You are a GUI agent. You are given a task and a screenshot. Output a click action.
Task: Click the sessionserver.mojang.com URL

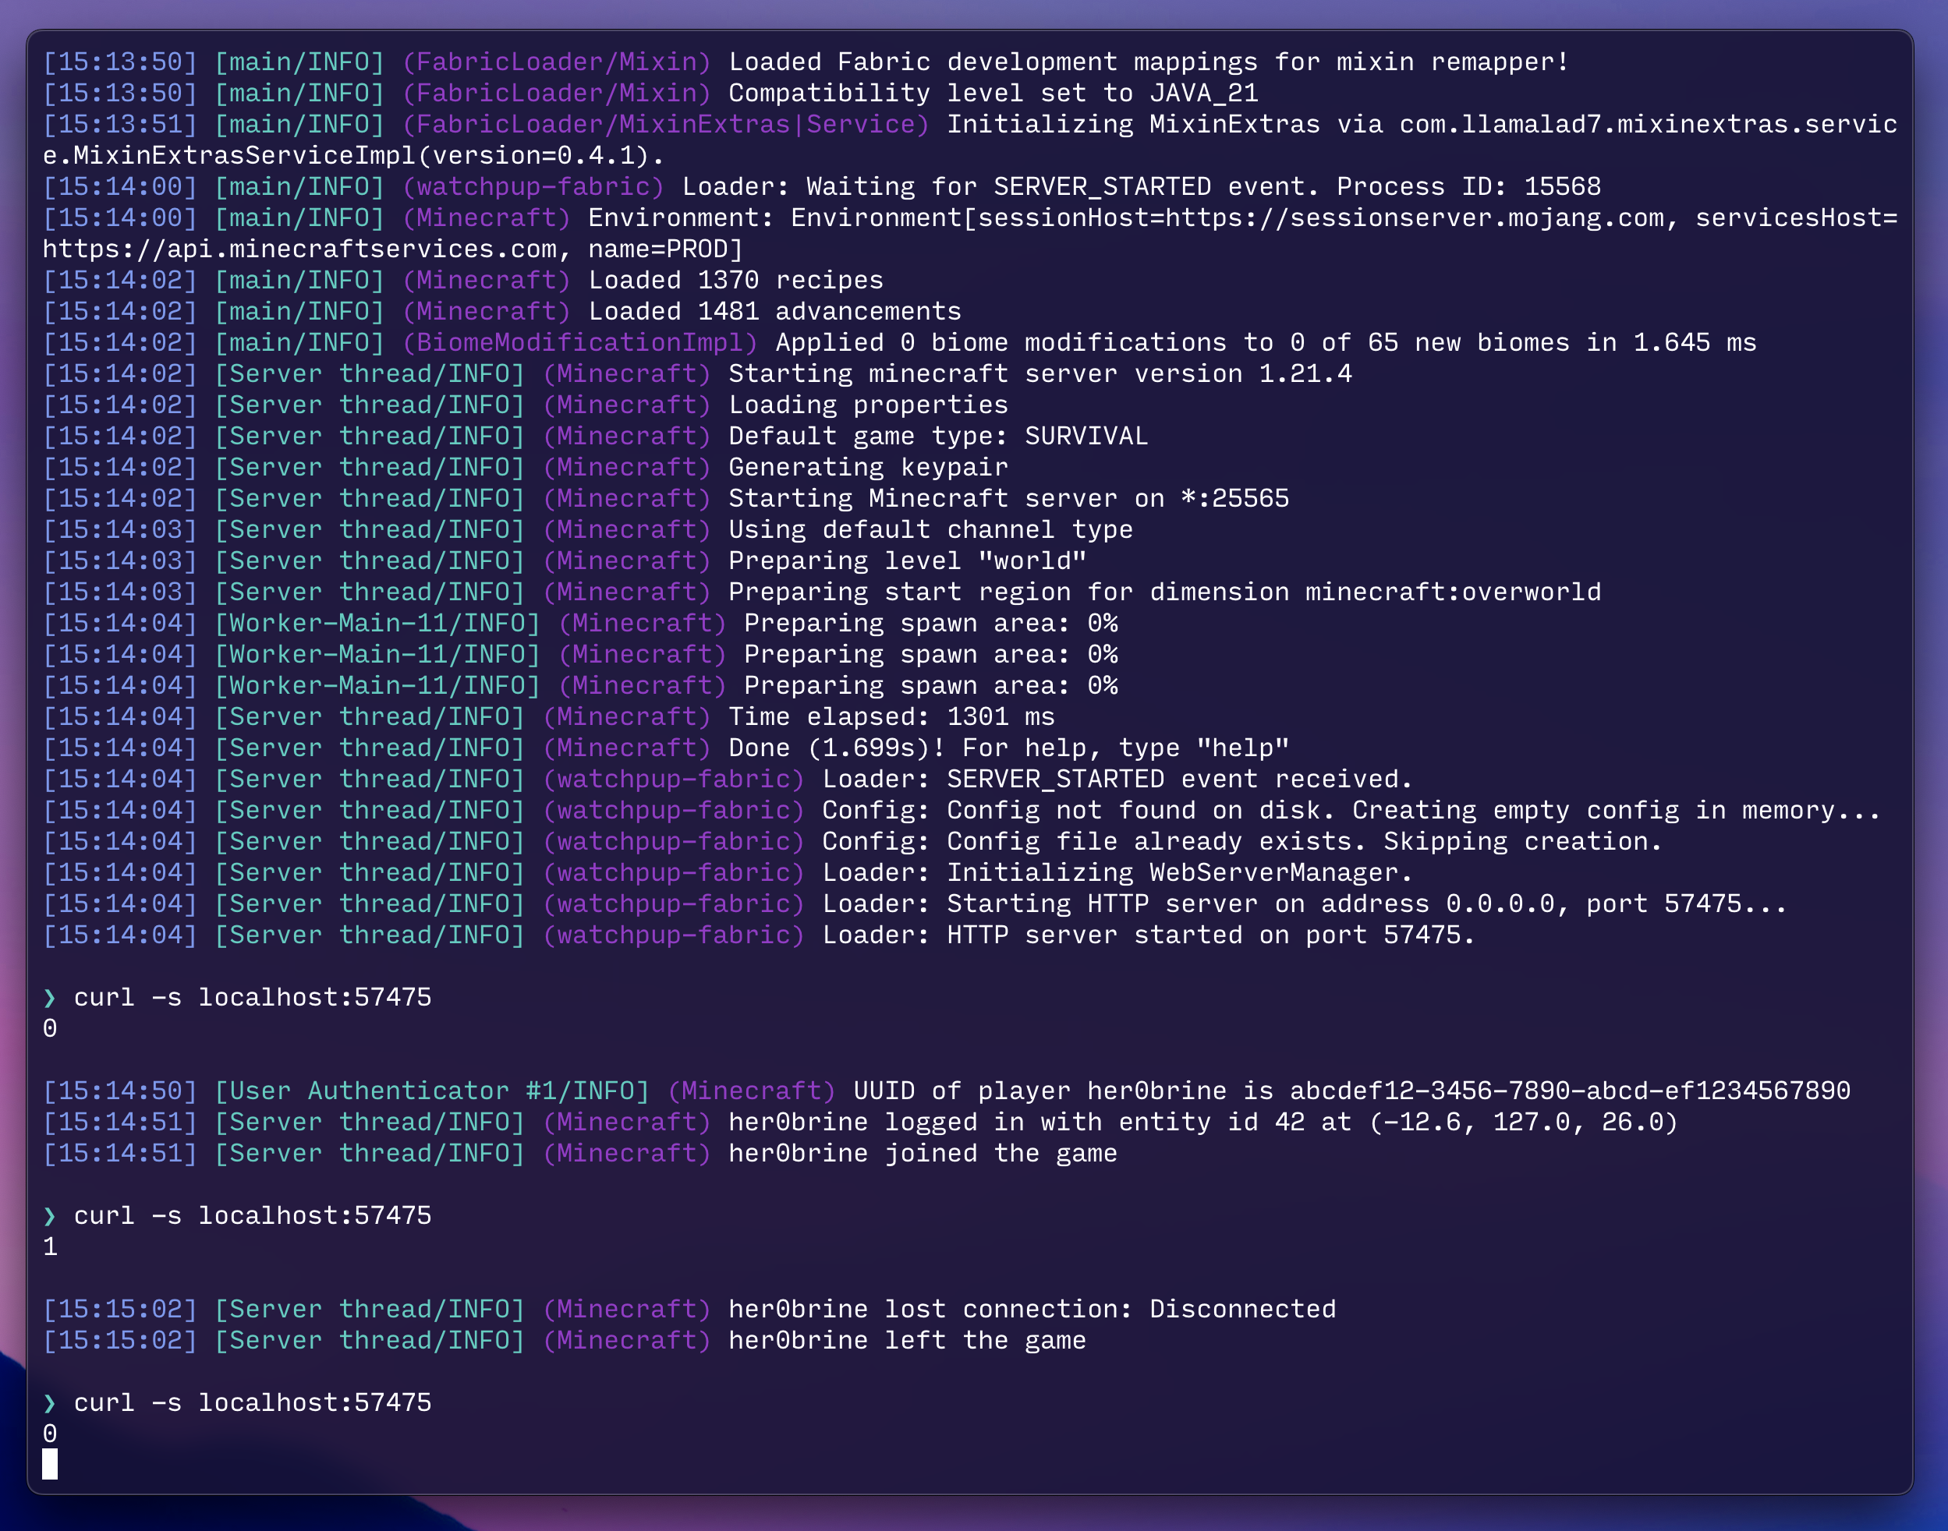[x=1414, y=217]
